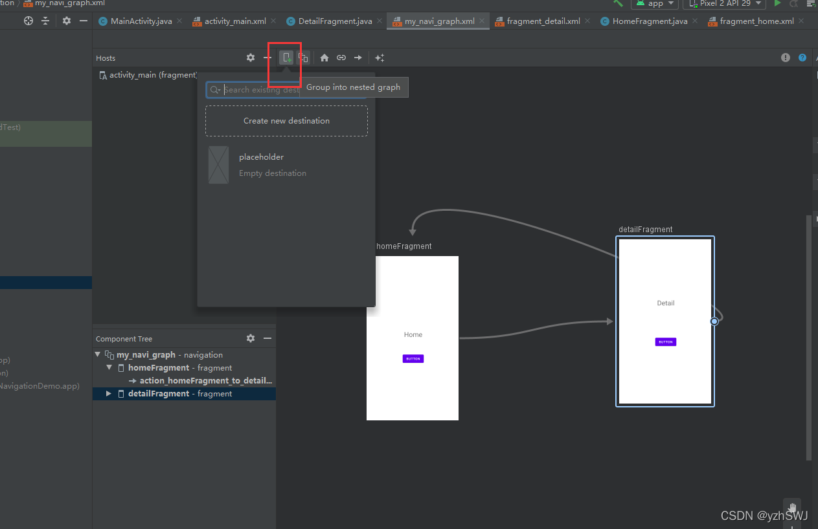818x529 pixels.
Task: Open the Pixel 2 API 29 device dropdown
Action: point(723,3)
